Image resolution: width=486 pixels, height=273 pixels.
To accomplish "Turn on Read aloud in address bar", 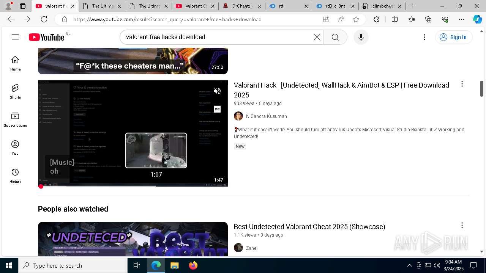I will tap(341, 19).
